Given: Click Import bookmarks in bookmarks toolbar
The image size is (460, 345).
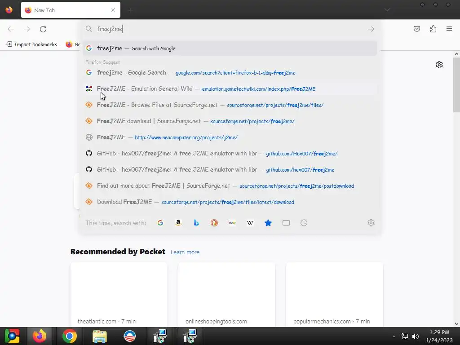Looking at the screenshot, I should point(33,44).
